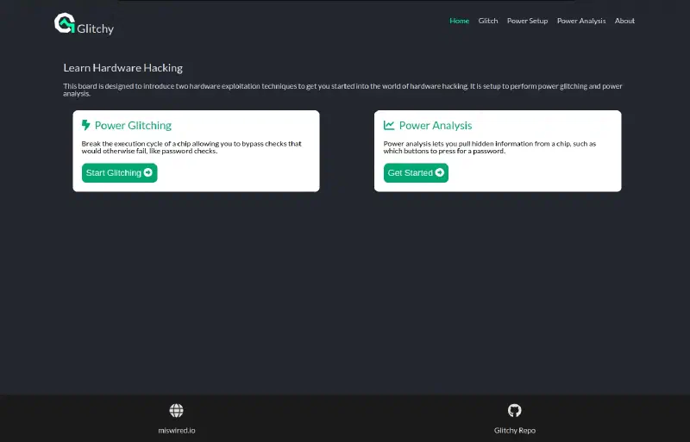Click the 'This board is designed' intro paragraph

coord(342,90)
